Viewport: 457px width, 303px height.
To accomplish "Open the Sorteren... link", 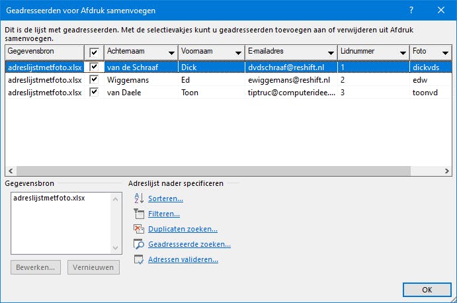I will 165,198.
